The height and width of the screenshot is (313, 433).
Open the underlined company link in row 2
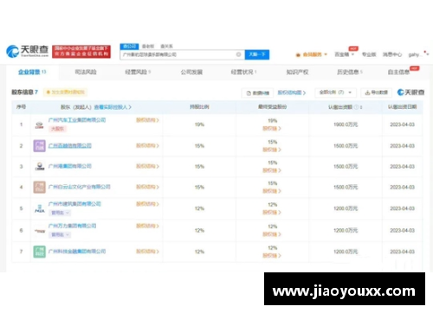(70, 146)
